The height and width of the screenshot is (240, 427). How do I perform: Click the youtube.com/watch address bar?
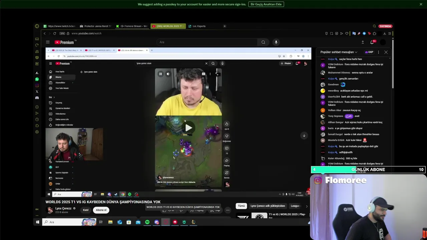click(x=86, y=33)
